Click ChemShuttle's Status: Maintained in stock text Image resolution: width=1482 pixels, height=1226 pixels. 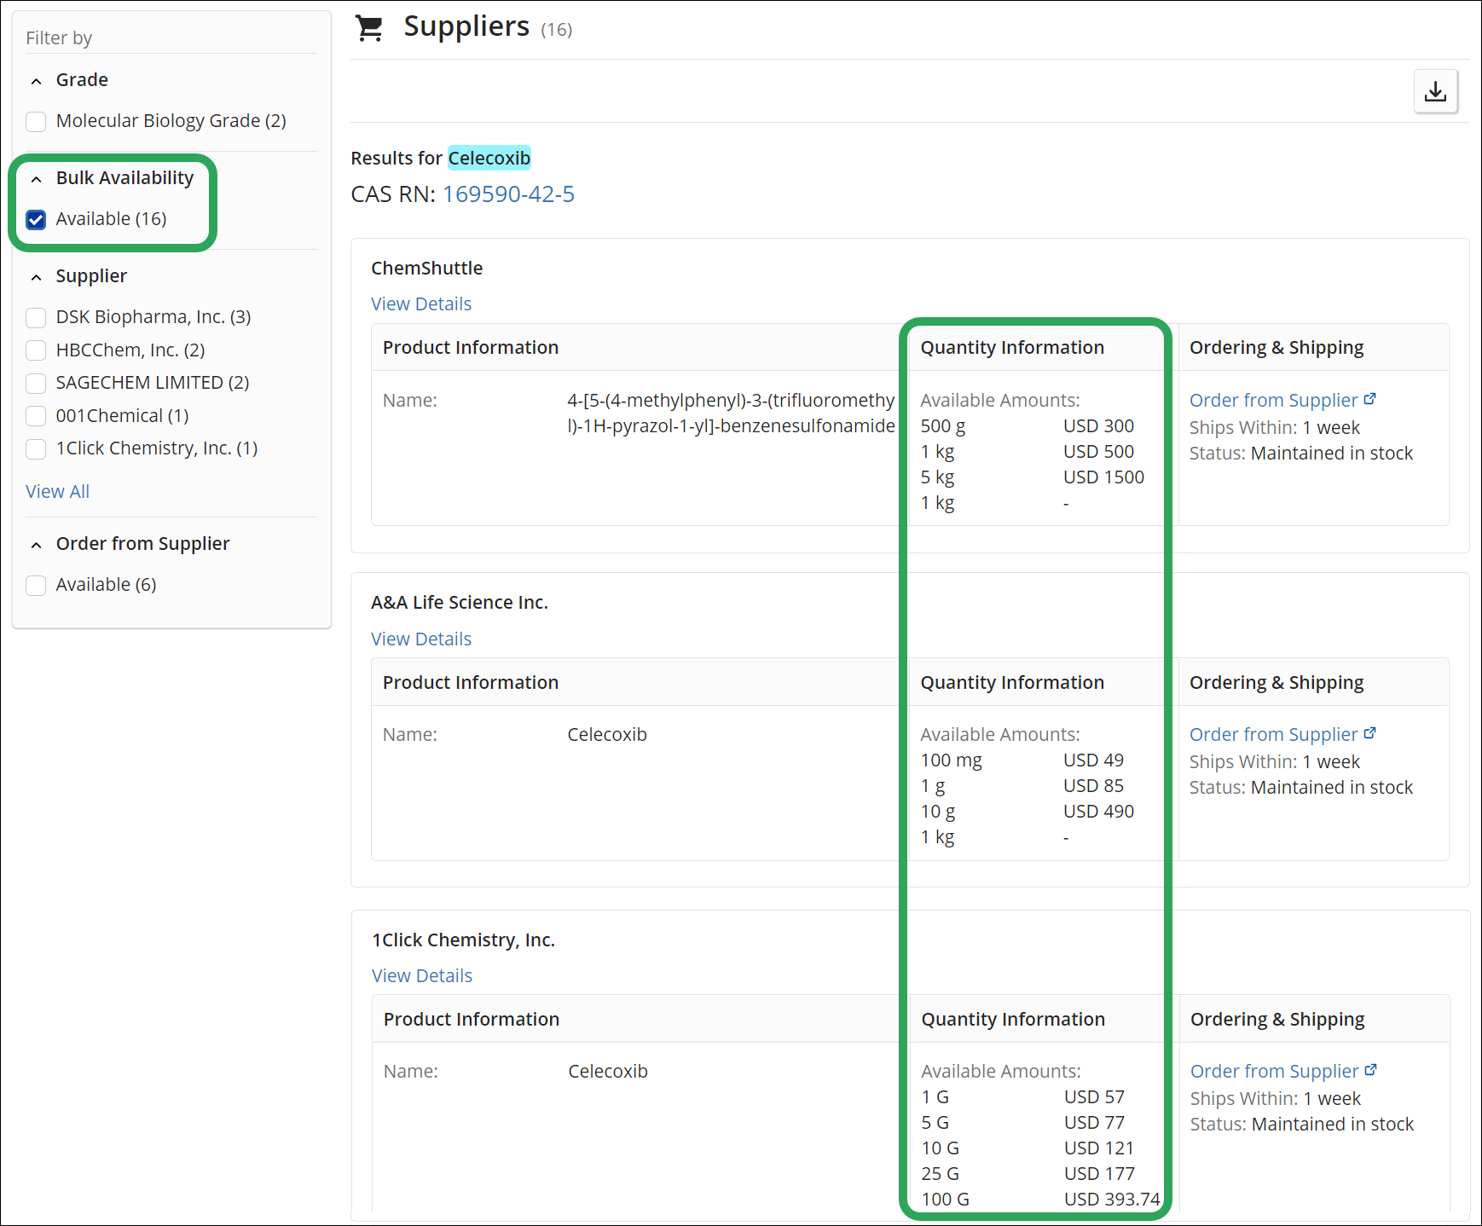[1301, 453]
